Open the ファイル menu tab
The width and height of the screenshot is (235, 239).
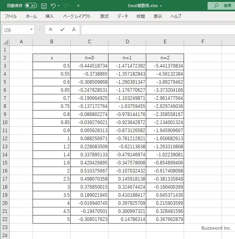tap(11, 16)
